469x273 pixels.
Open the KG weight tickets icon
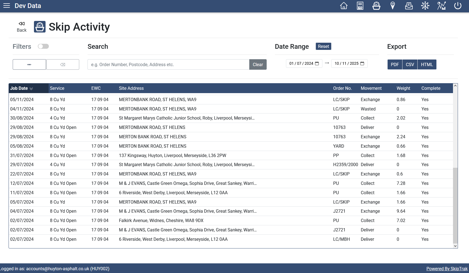pos(360,6)
